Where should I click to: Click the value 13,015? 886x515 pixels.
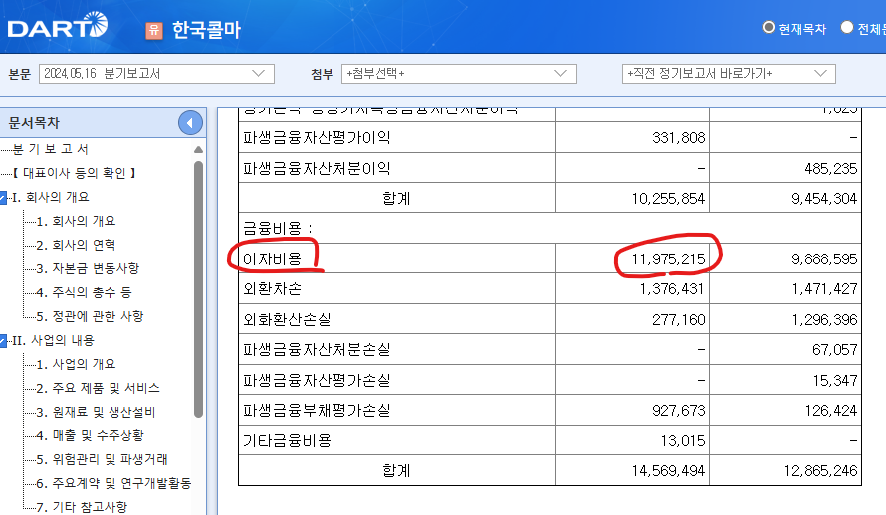point(683,440)
